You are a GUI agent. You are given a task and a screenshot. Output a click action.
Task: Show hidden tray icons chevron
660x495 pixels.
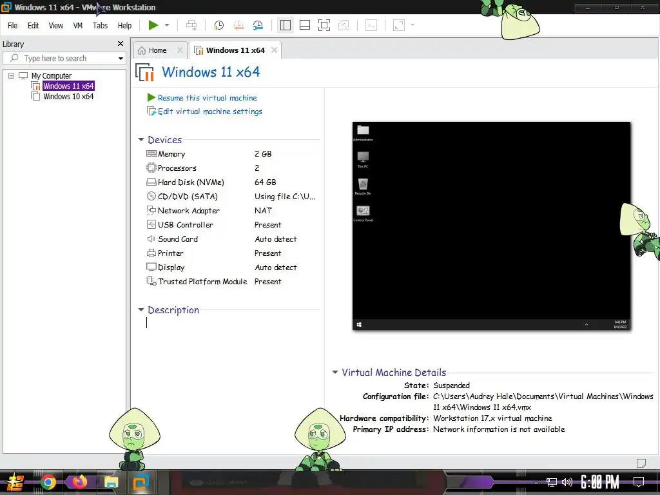point(536,482)
